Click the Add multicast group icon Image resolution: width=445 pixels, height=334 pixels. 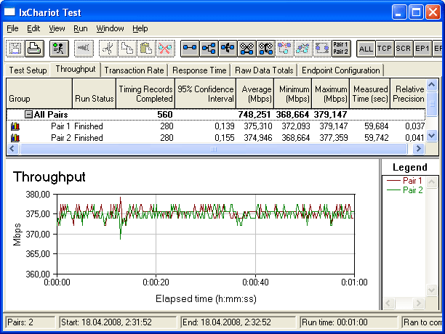[x=209, y=49]
